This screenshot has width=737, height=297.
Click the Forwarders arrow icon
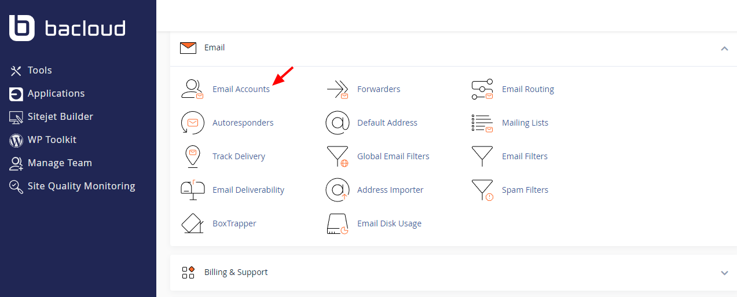(338, 89)
